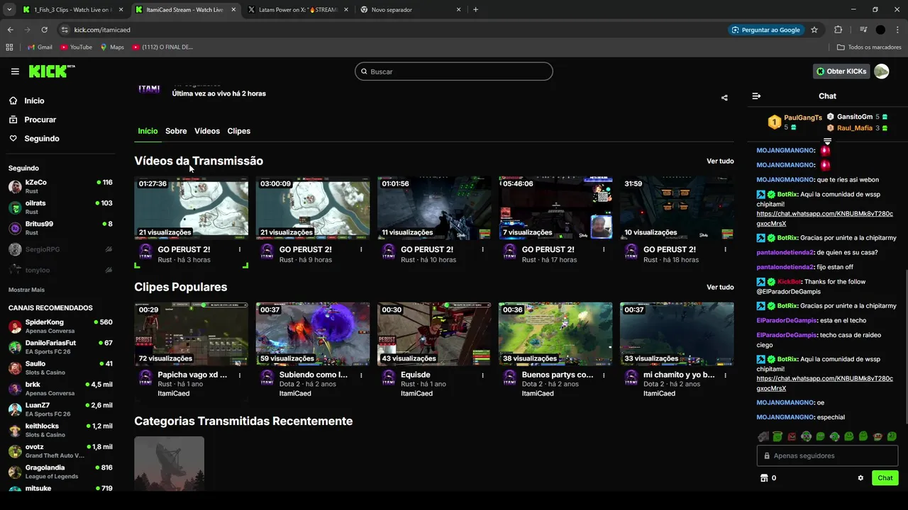Open oilrats followed channel
The width and height of the screenshot is (908, 510).
[60, 208]
